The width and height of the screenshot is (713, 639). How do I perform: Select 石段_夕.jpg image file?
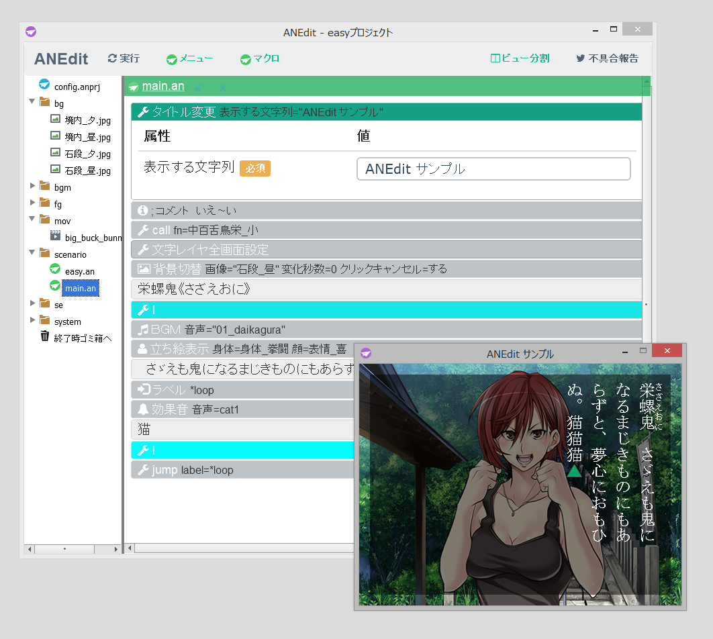coord(88,154)
